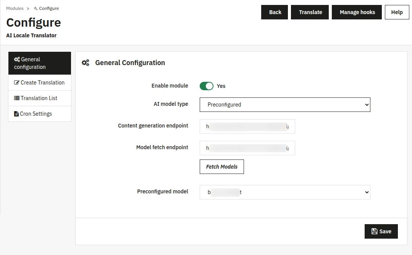This screenshot has width=412, height=255.
Task: Click the edit icon beside Create Translation
Action: coord(16,83)
